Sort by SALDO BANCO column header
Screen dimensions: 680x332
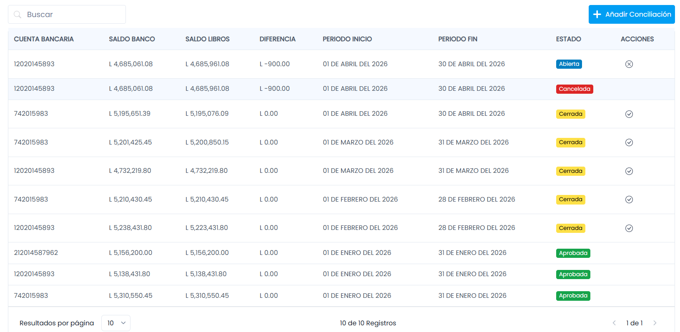coord(132,39)
